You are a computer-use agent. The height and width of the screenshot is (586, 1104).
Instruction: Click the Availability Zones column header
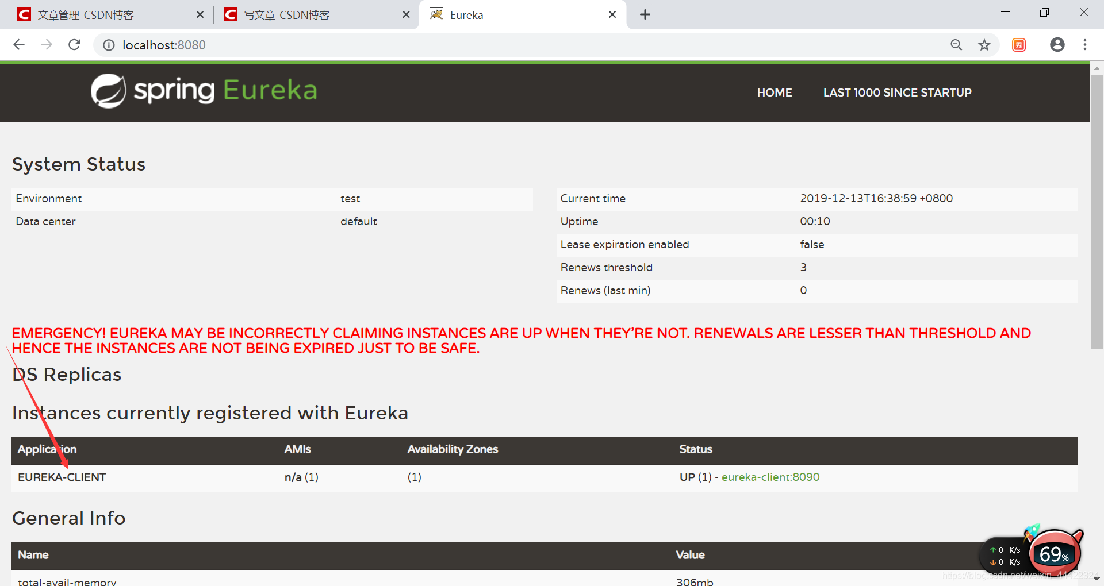[453, 449]
